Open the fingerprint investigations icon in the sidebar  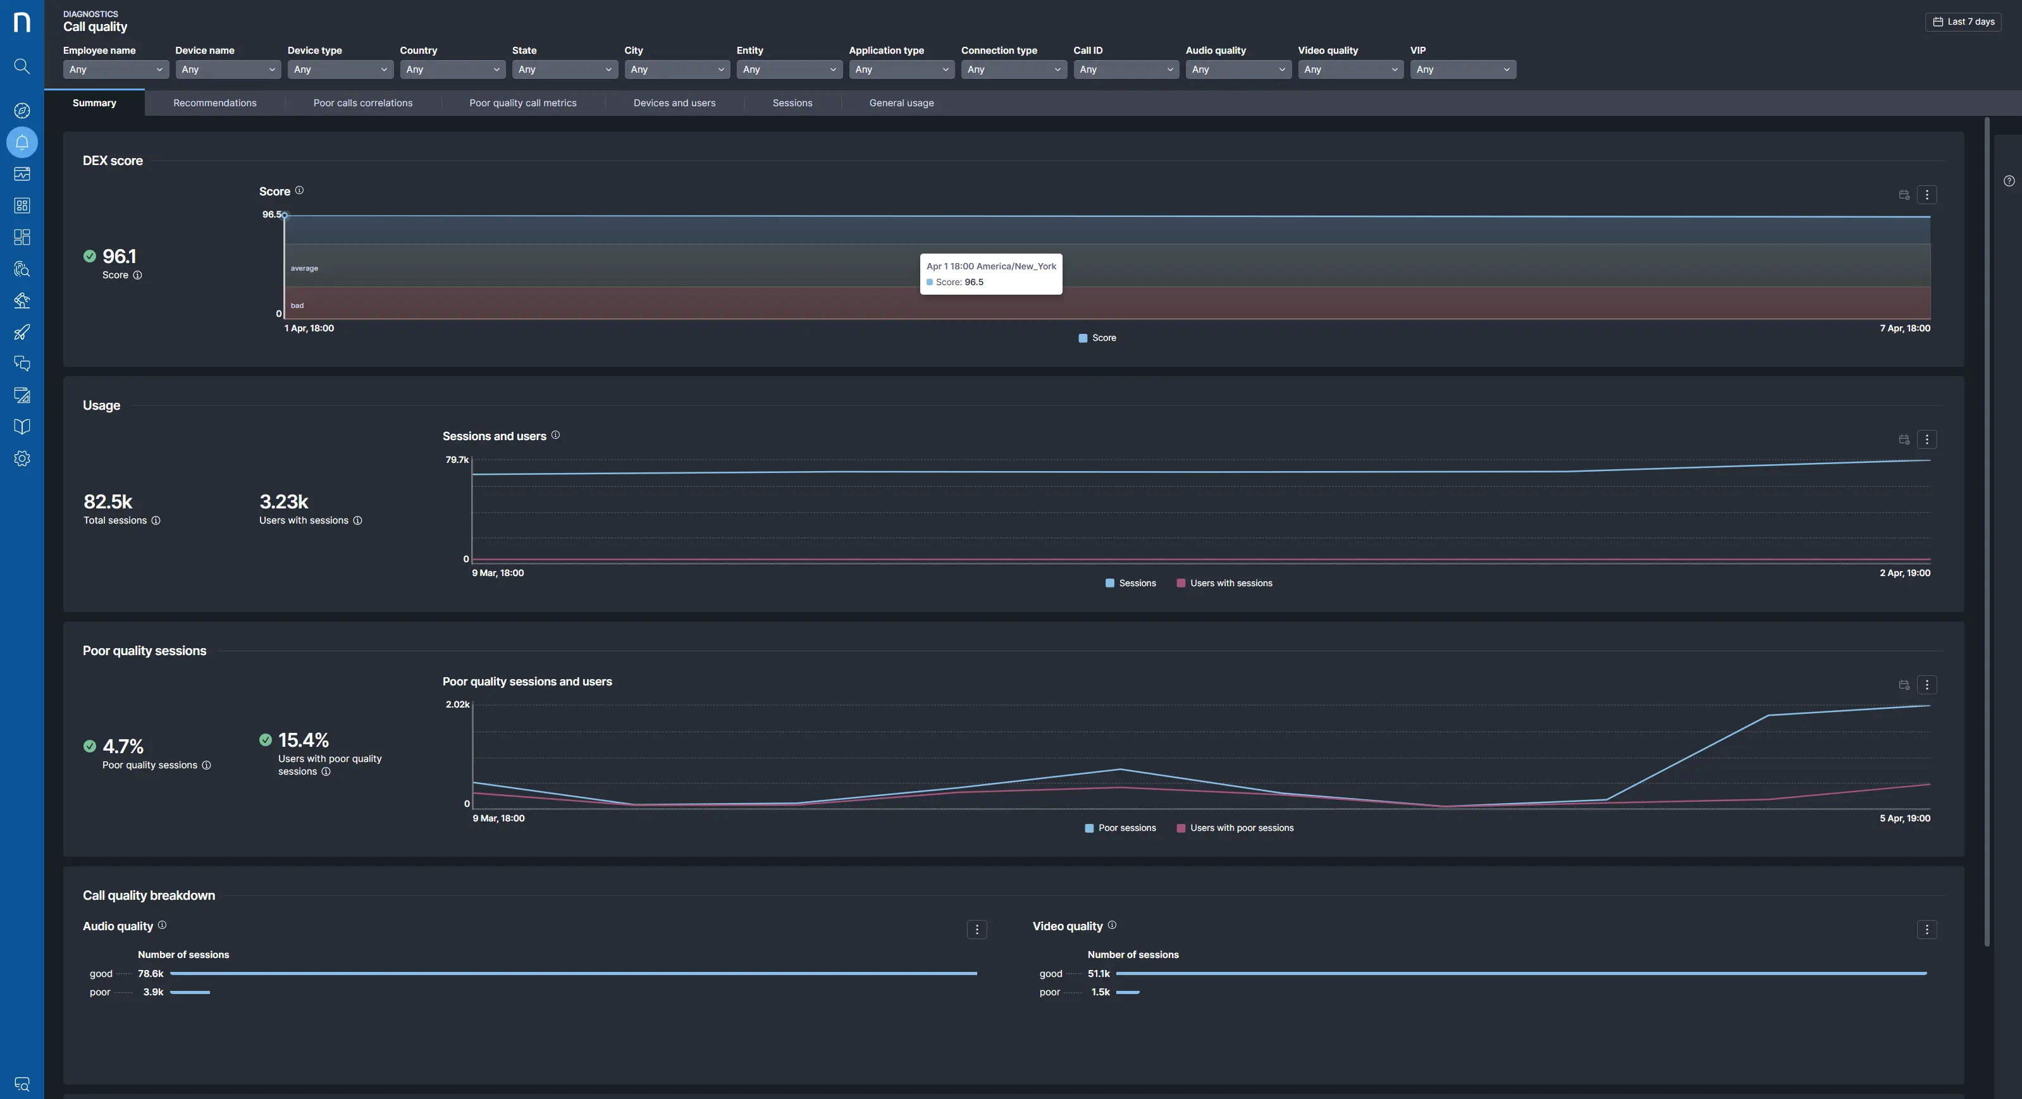pos(22,269)
